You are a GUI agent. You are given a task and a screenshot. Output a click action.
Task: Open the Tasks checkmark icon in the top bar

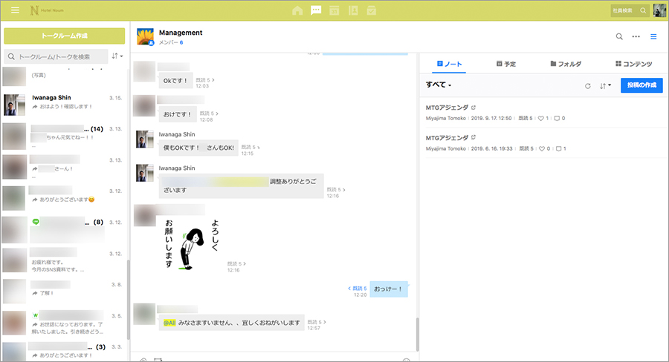[x=372, y=10]
